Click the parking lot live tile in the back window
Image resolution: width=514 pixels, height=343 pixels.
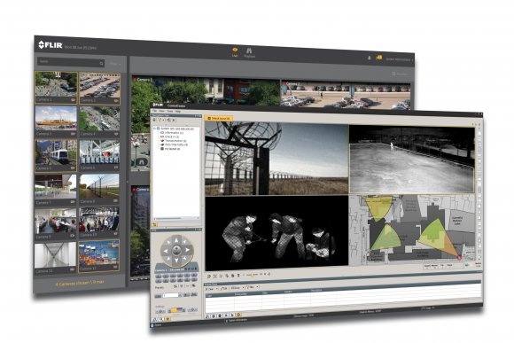pyautogui.click(x=346, y=95)
